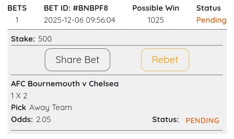Image resolution: width=234 pixels, height=139 pixels.
Task: Click the Pick label
Action: [x=19, y=107]
